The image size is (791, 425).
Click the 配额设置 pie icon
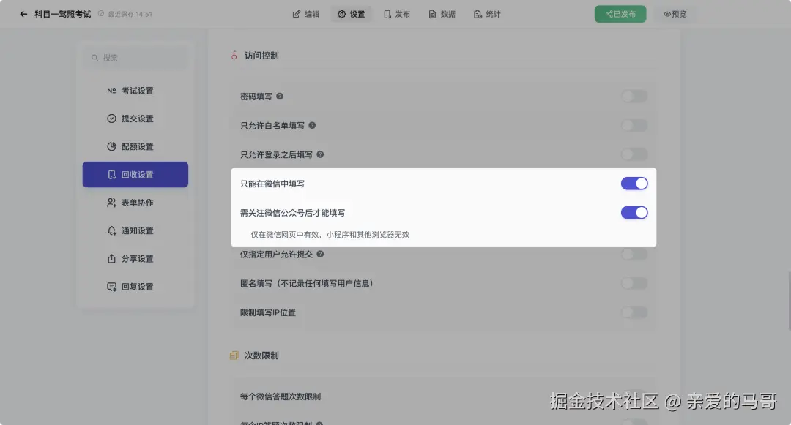click(111, 146)
